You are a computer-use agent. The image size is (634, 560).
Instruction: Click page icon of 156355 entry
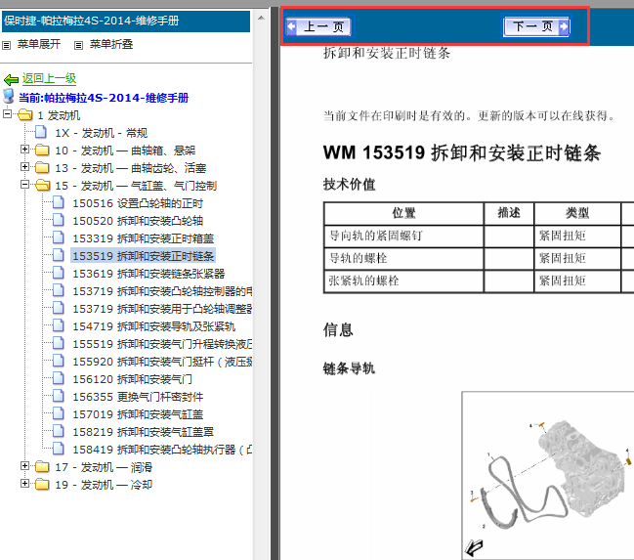pos(59,396)
